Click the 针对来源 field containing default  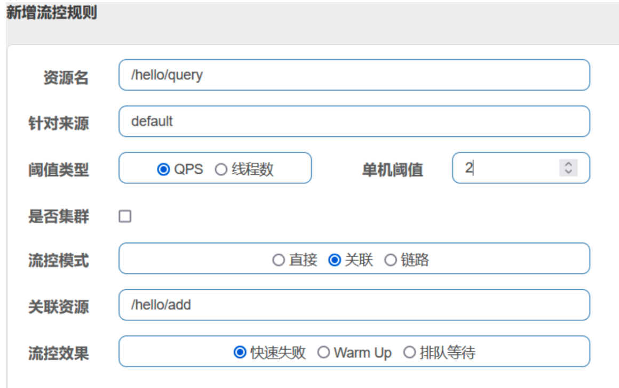[x=354, y=122]
